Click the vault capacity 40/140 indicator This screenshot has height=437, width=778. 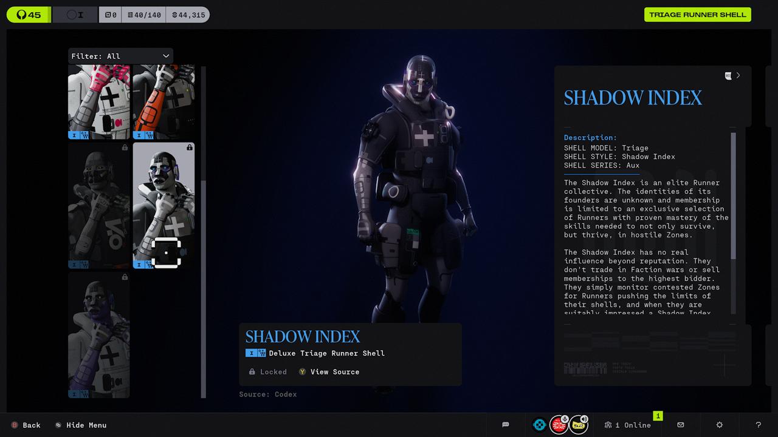pos(145,15)
